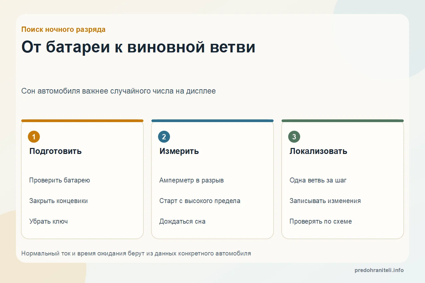Click 'Проверить батарею' item
Screen dimensions: 425x283
[60, 180]
